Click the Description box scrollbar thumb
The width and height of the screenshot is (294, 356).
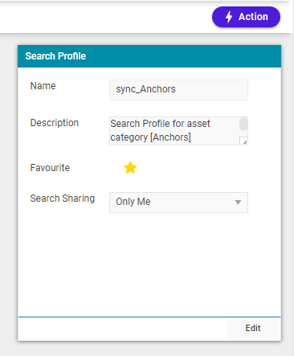point(243,125)
